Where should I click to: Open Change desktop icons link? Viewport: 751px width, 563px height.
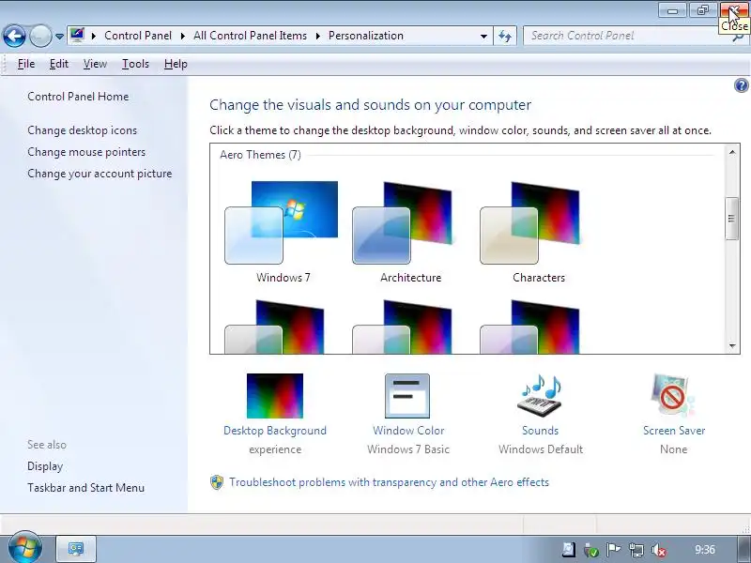(82, 130)
